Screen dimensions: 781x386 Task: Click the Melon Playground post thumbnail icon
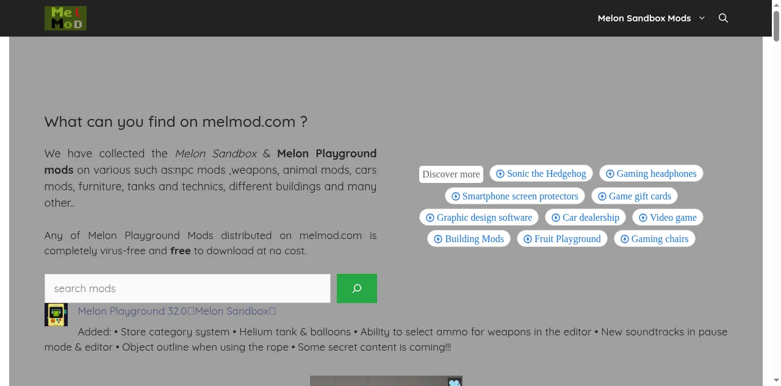pyautogui.click(x=56, y=315)
